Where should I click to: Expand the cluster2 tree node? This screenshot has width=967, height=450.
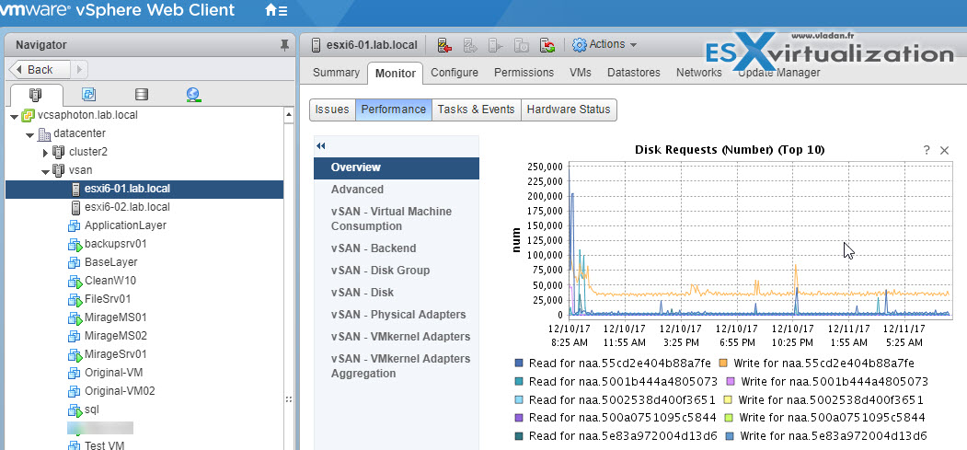click(x=45, y=152)
